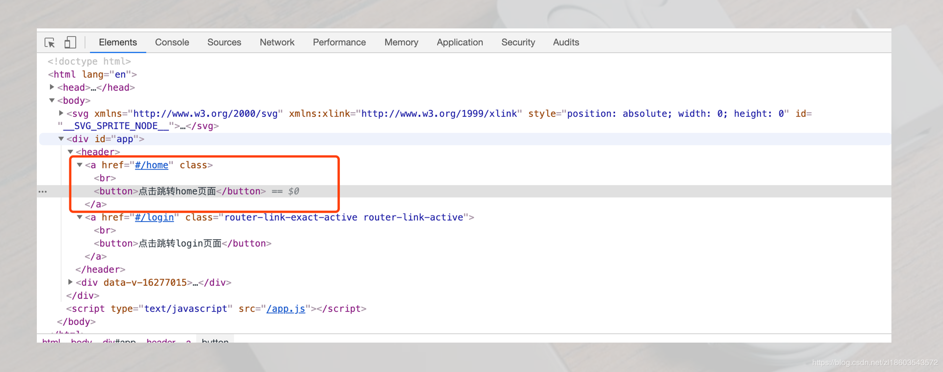Click the closing </a> tag after home button

(x=96, y=204)
